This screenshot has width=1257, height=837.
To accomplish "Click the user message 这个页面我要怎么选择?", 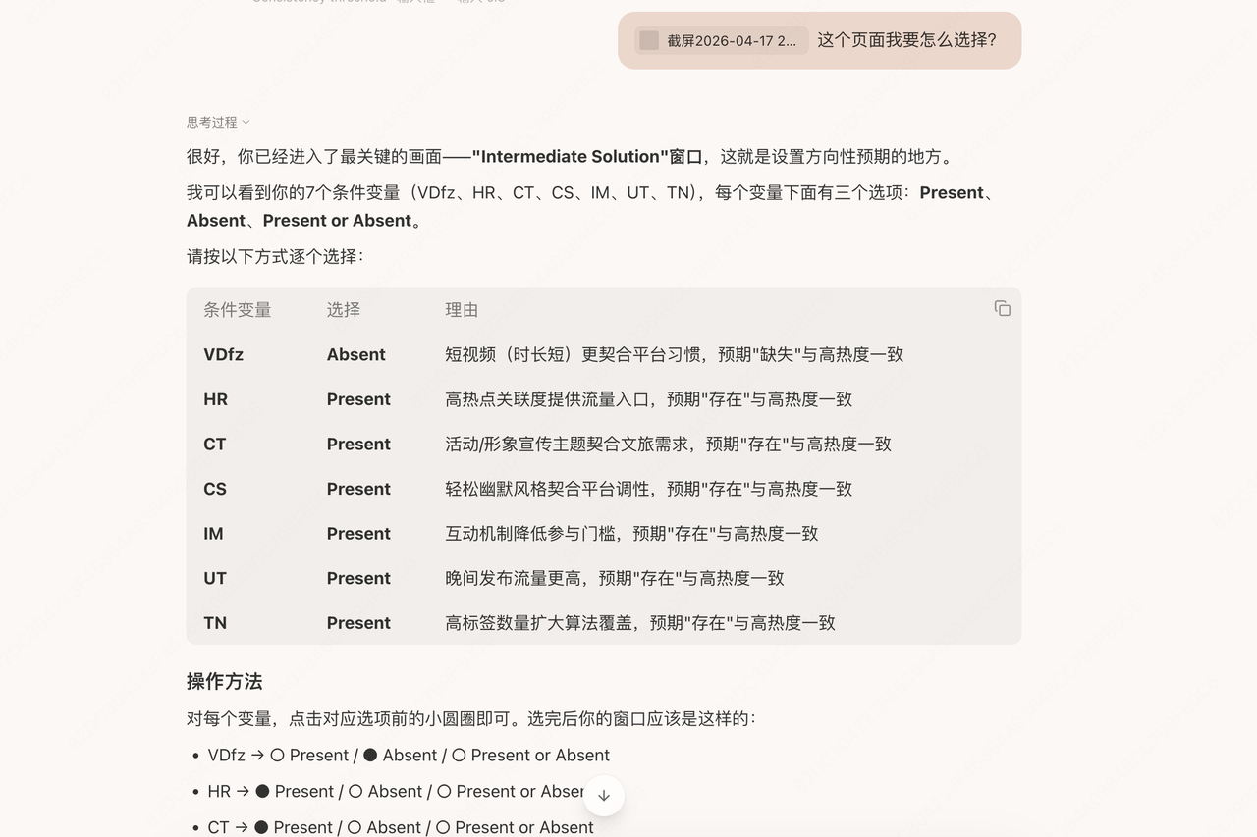I will 906,40.
